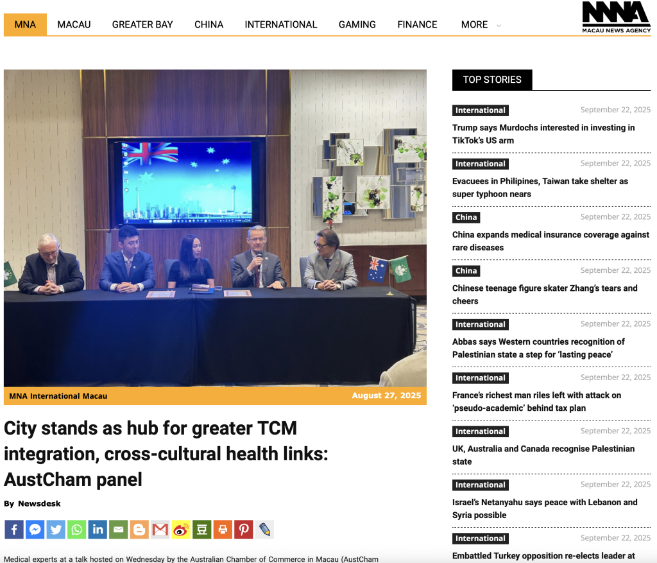The height and width of the screenshot is (563, 657).
Task: Click MNA International Macau caption label
Action: click(x=58, y=395)
